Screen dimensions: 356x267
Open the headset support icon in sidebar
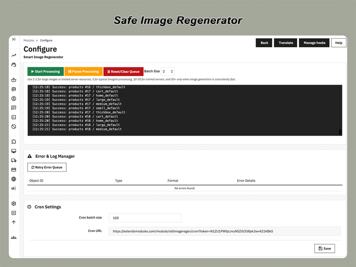(x=14, y=65)
